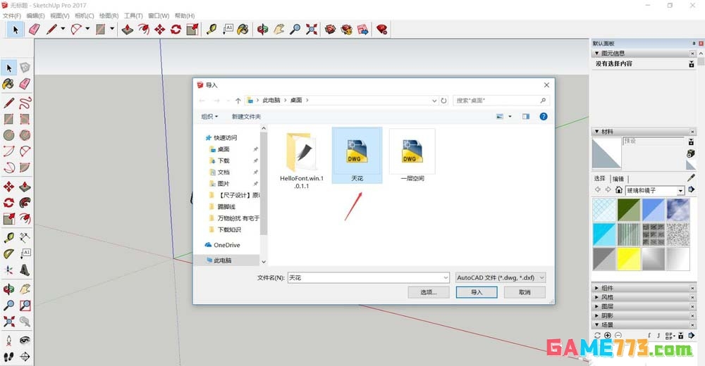Toggle auto-hide pin on default tray

coord(694,43)
